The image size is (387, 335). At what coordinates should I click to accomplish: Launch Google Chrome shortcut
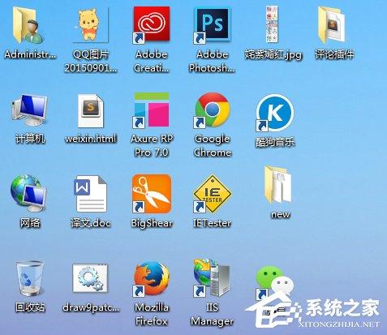[x=213, y=110]
